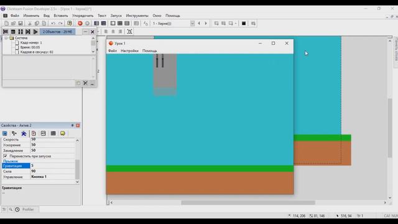The height and width of the screenshot is (224, 398).
Task: Click debugger play button
Action: (35, 32)
